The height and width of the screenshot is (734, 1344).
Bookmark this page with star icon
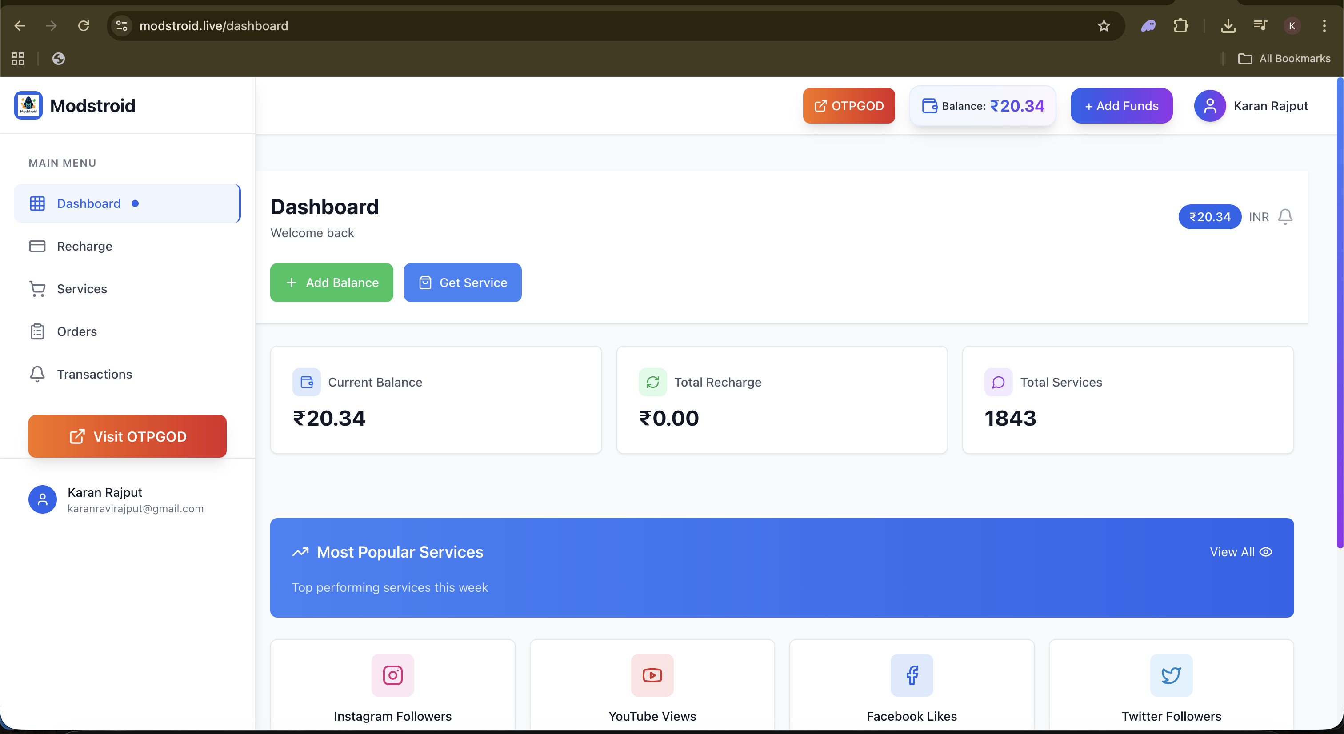pyautogui.click(x=1104, y=26)
